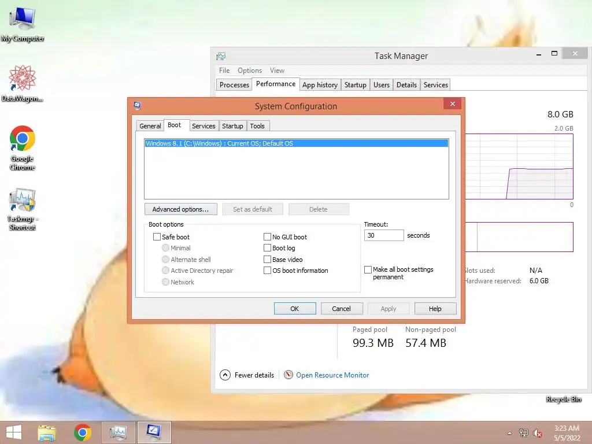This screenshot has width=592, height=444.
Task: Select the Alternate shell radio button
Action: 165,260
